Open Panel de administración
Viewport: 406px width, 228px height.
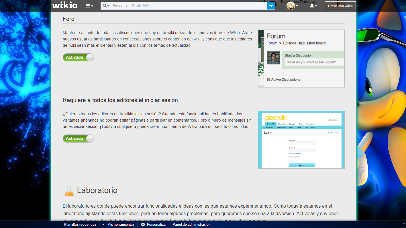tap(191, 225)
